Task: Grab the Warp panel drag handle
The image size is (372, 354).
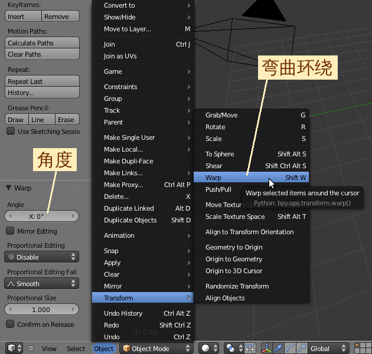Action: click(76, 187)
